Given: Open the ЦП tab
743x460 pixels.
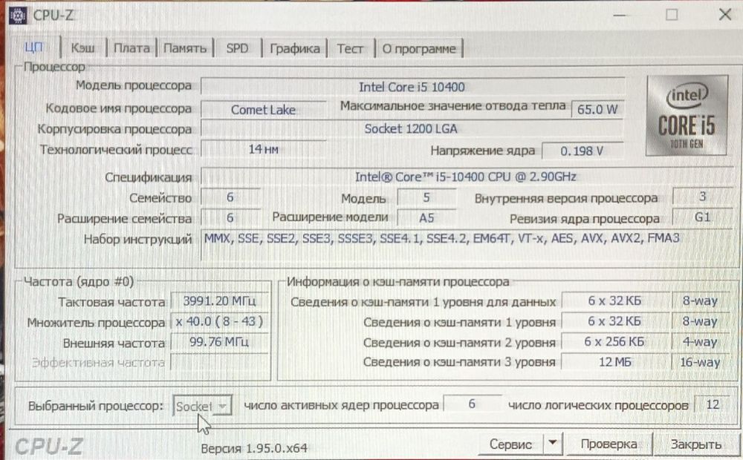Looking at the screenshot, I should pyautogui.click(x=34, y=47).
